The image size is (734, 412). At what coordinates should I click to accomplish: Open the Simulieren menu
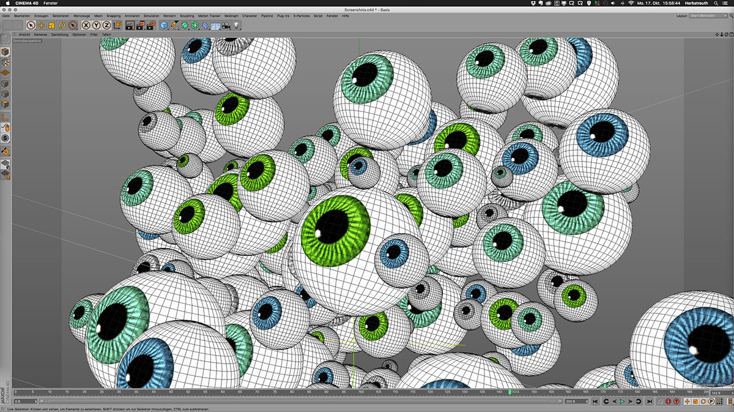point(151,16)
